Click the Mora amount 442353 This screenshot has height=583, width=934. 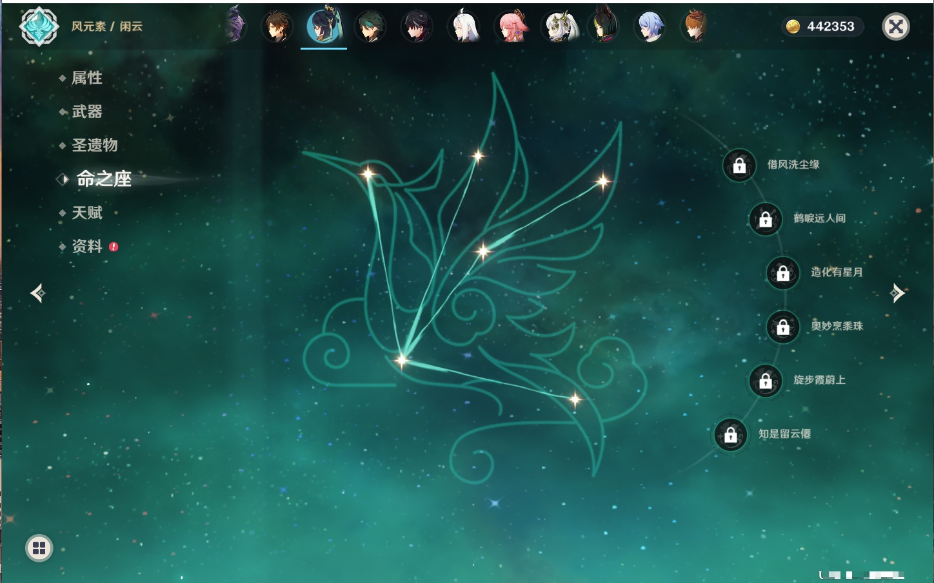click(831, 26)
